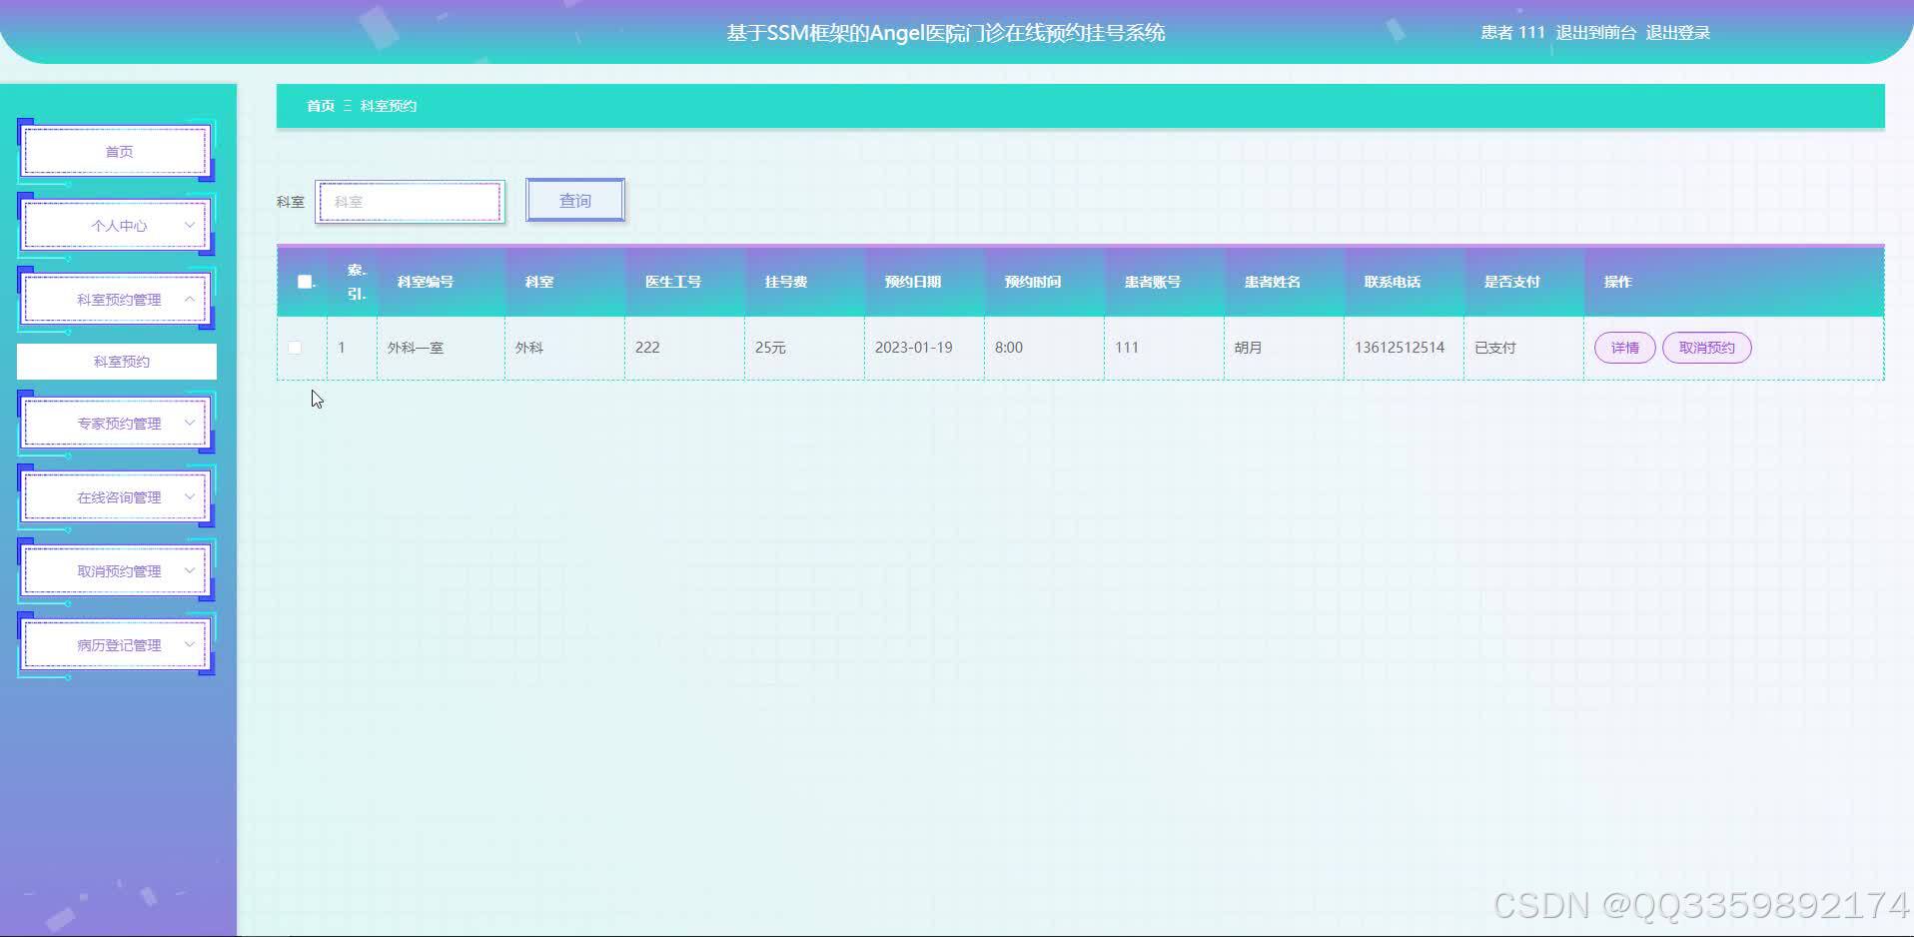Go to 首页 via the breadcrumb
1914x937 pixels.
pyautogui.click(x=321, y=106)
